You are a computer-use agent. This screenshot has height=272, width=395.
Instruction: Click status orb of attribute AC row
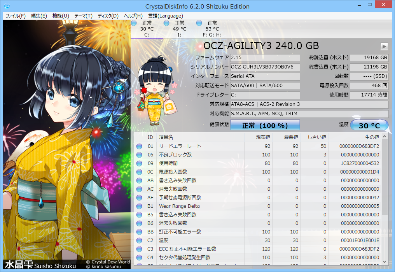pos(139,189)
